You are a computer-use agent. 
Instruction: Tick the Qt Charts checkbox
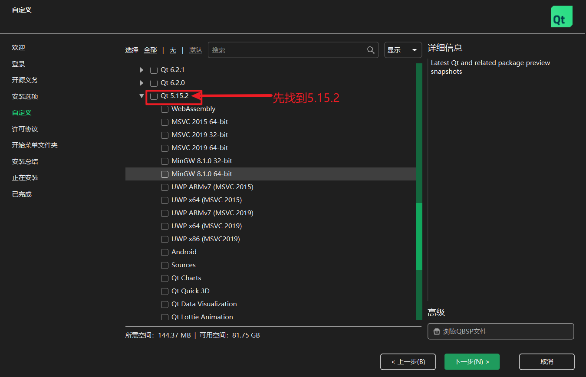point(165,279)
